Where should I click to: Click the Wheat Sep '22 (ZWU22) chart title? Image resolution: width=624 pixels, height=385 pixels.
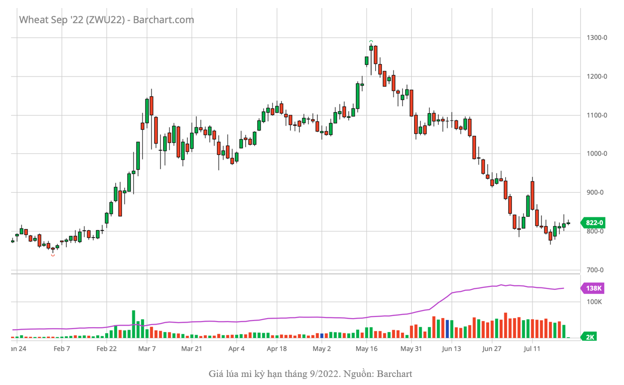pos(107,20)
